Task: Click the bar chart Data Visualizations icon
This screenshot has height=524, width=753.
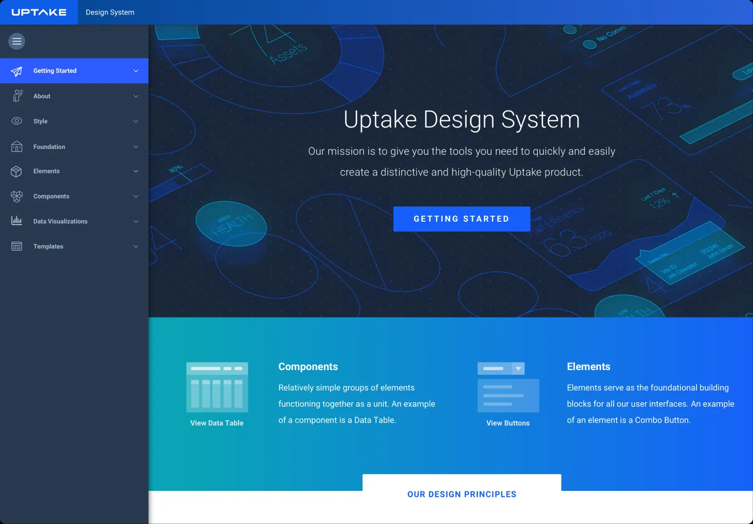Action: 17,221
